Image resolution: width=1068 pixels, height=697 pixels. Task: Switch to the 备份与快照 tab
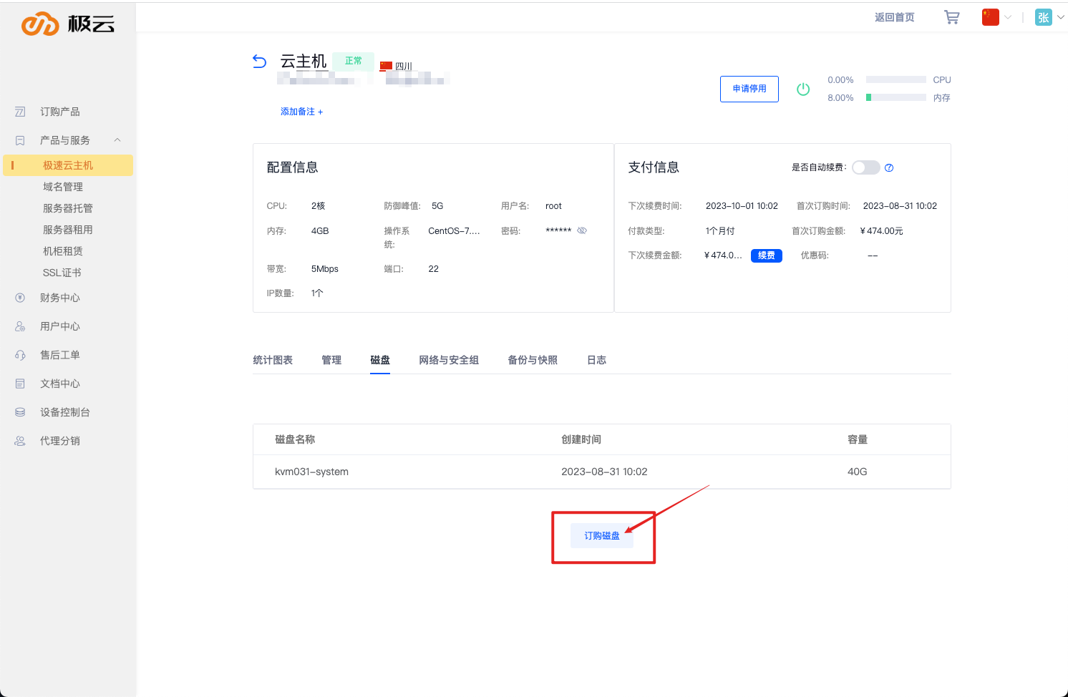tap(533, 360)
